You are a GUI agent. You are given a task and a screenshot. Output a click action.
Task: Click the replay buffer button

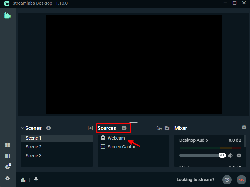[227, 180]
